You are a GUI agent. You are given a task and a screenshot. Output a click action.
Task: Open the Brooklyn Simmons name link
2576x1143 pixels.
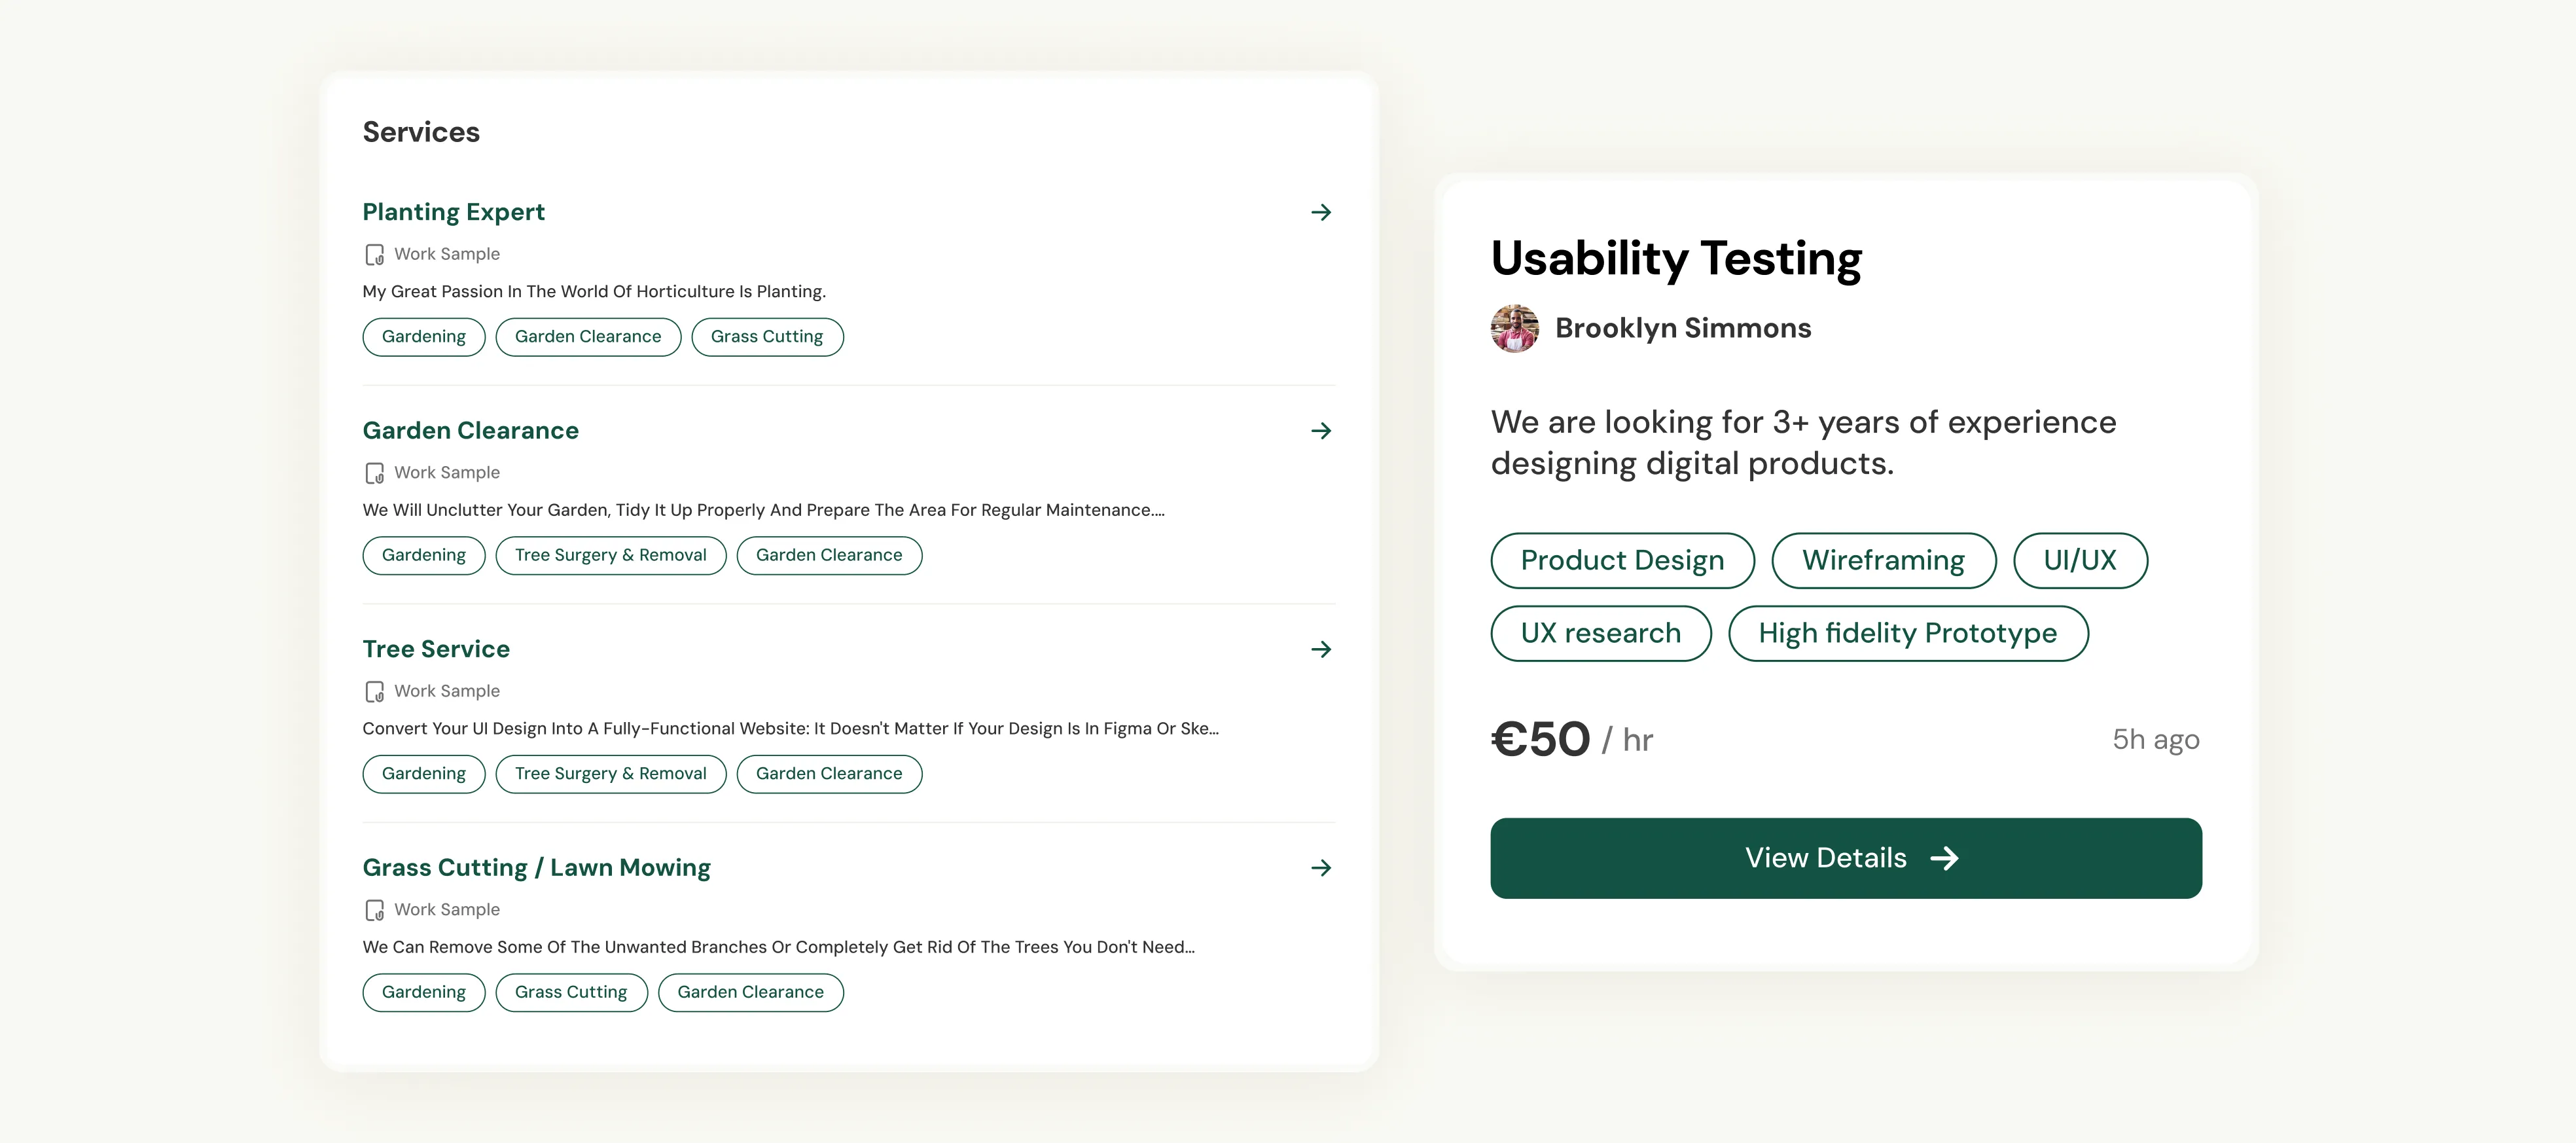pos(1682,329)
